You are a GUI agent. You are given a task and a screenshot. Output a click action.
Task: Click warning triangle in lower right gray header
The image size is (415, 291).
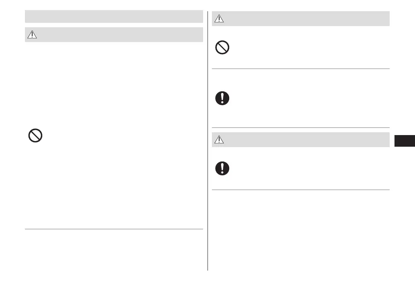click(x=219, y=140)
